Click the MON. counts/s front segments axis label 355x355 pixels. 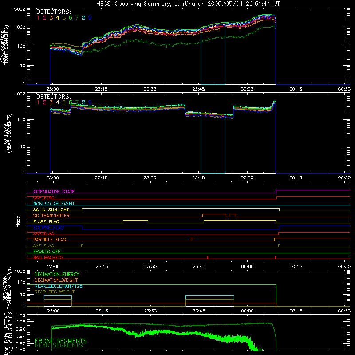tap(4, 47)
